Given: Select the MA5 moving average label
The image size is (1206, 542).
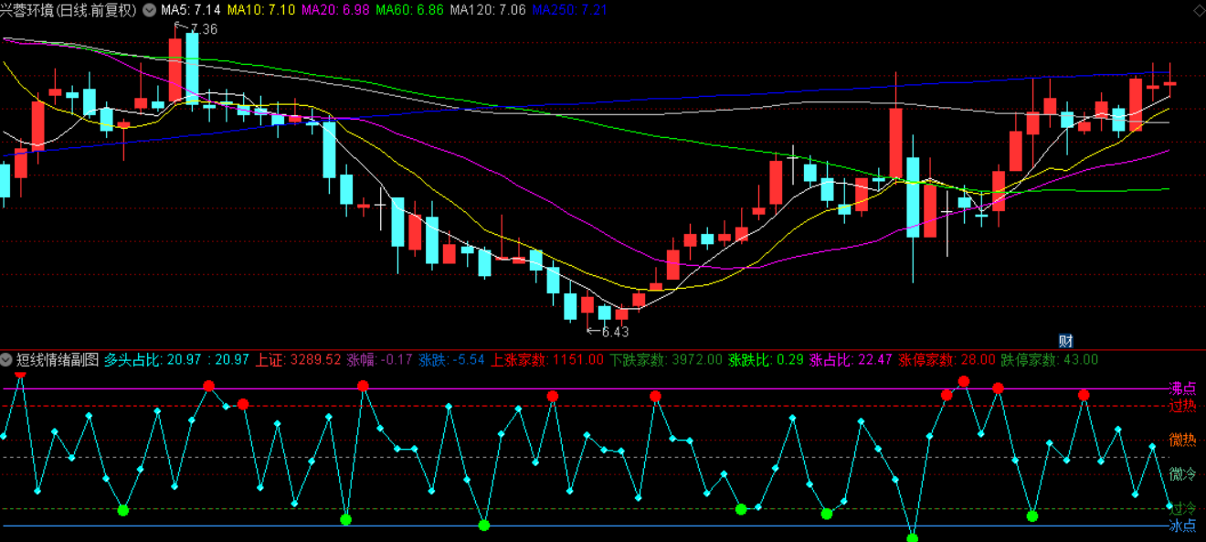Looking at the screenshot, I should (190, 10).
